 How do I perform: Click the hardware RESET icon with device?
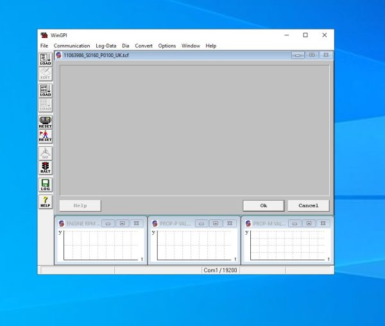coord(46,122)
